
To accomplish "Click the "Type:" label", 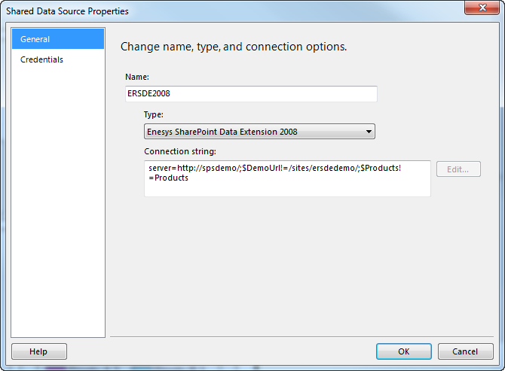I will (x=153, y=114).
